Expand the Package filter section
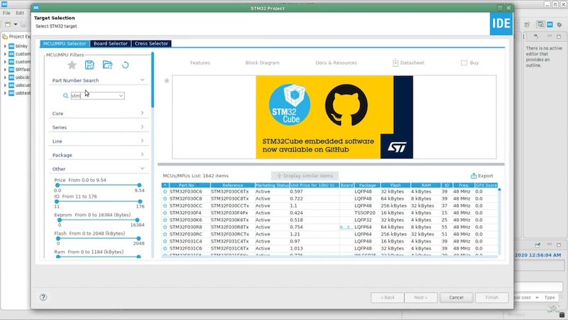 click(x=142, y=154)
